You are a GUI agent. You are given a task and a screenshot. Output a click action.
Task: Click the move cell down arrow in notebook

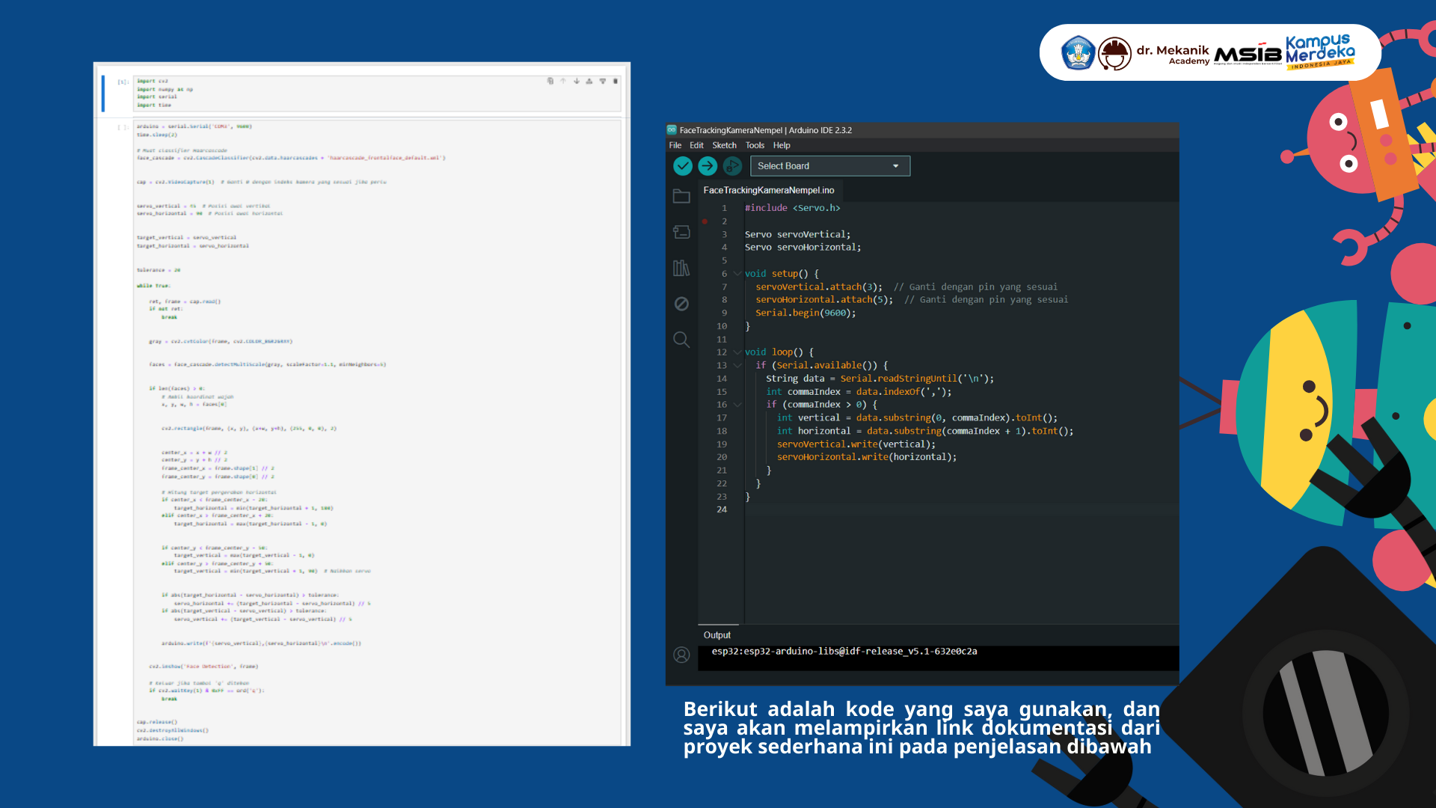pyautogui.click(x=577, y=81)
